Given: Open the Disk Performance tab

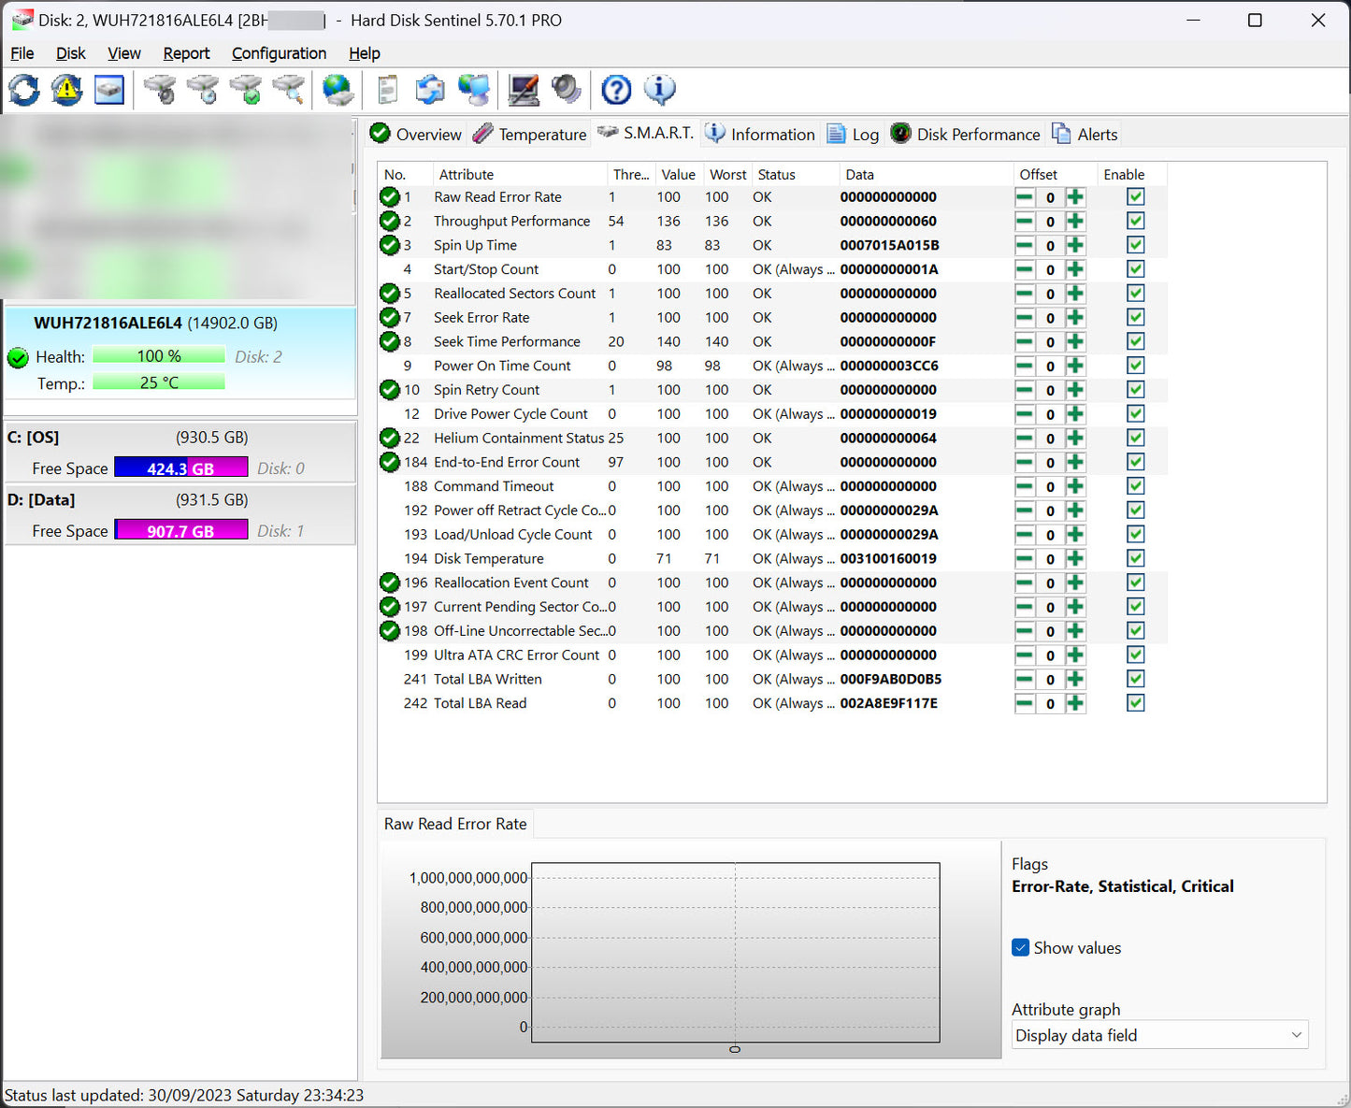Looking at the screenshot, I should 966,135.
